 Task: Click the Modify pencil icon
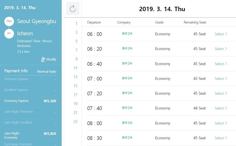43,59
